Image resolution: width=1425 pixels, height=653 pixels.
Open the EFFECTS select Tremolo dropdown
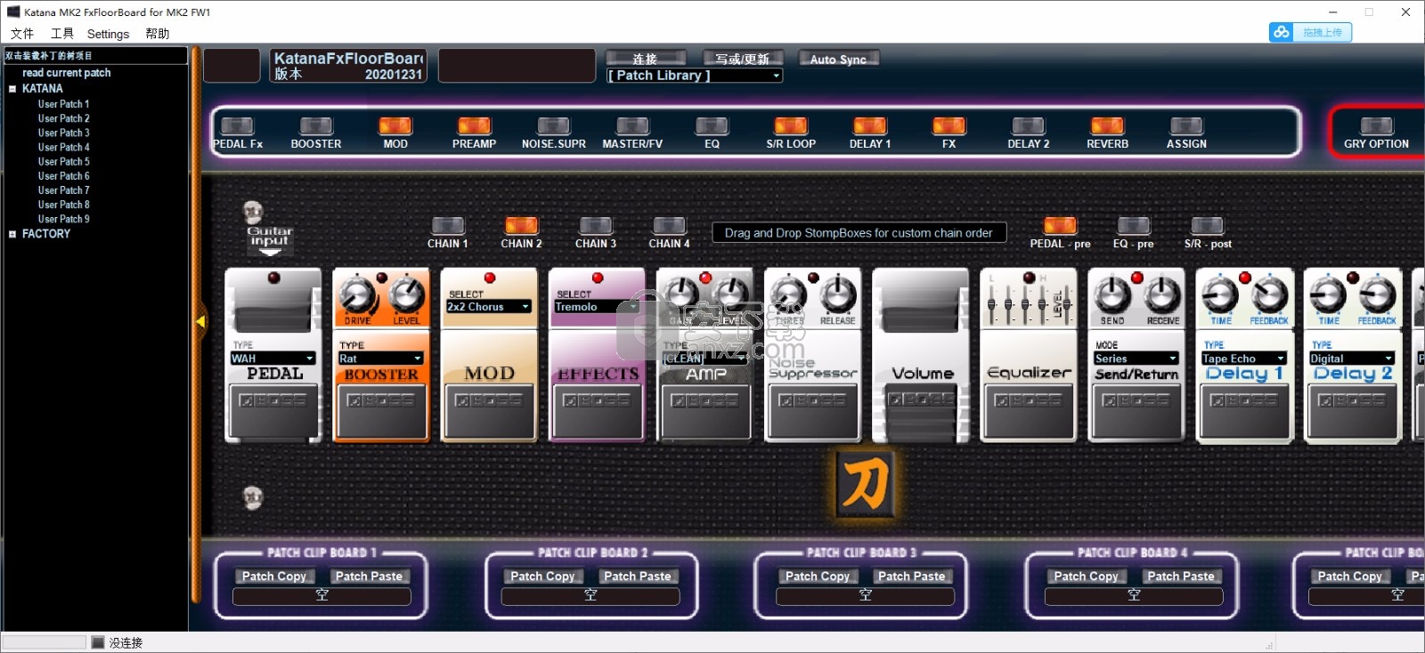[597, 306]
